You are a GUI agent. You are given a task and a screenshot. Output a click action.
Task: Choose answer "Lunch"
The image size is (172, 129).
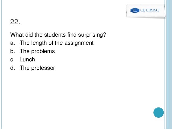coord(27,60)
